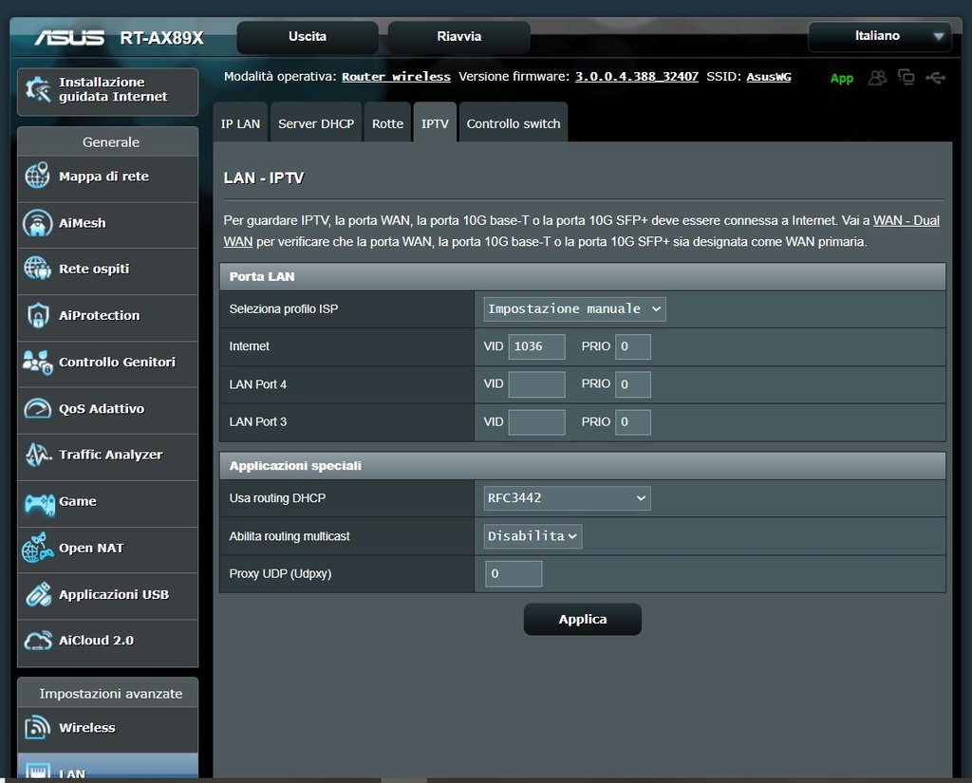Follow the firmware version 3.0.0.4.388_32407 link
Viewport: 972px width, 783px height.
[636, 77]
